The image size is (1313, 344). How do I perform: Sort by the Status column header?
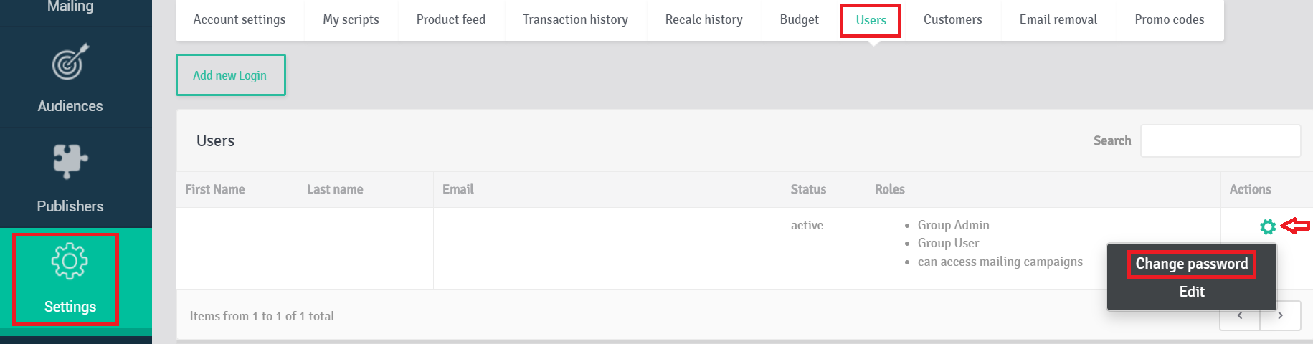[x=808, y=189]
